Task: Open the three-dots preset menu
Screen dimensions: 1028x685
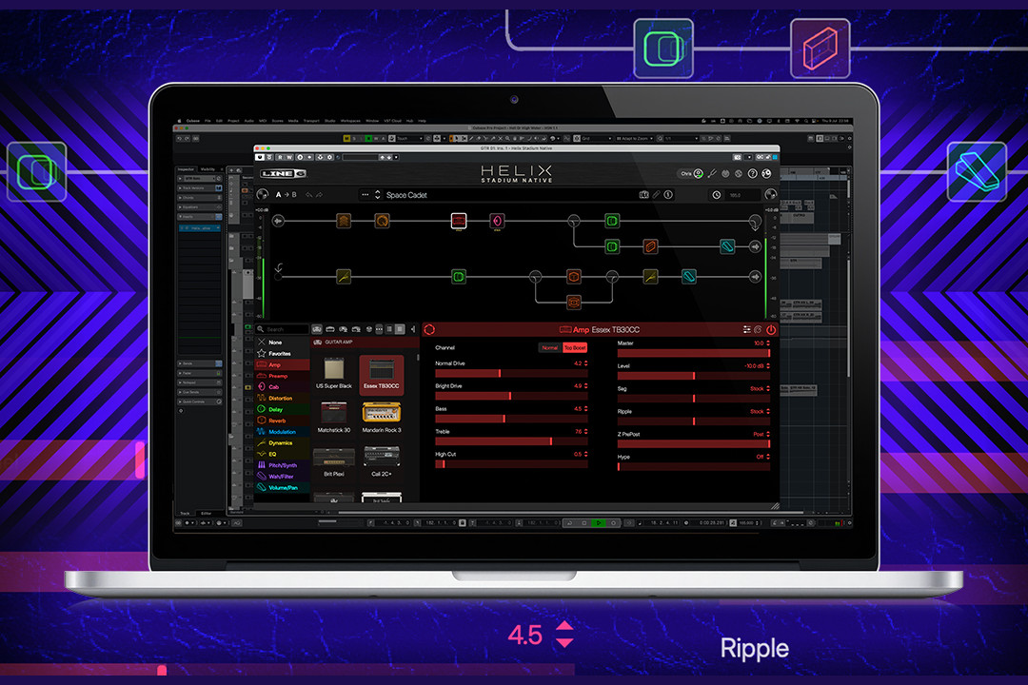Action: (366, 195)
